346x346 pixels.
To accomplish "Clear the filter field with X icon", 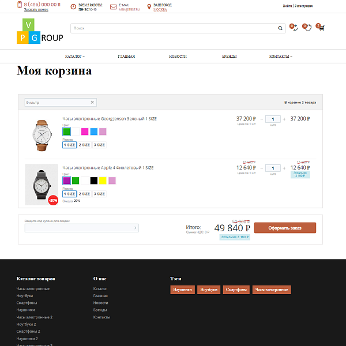I will 92,102.
